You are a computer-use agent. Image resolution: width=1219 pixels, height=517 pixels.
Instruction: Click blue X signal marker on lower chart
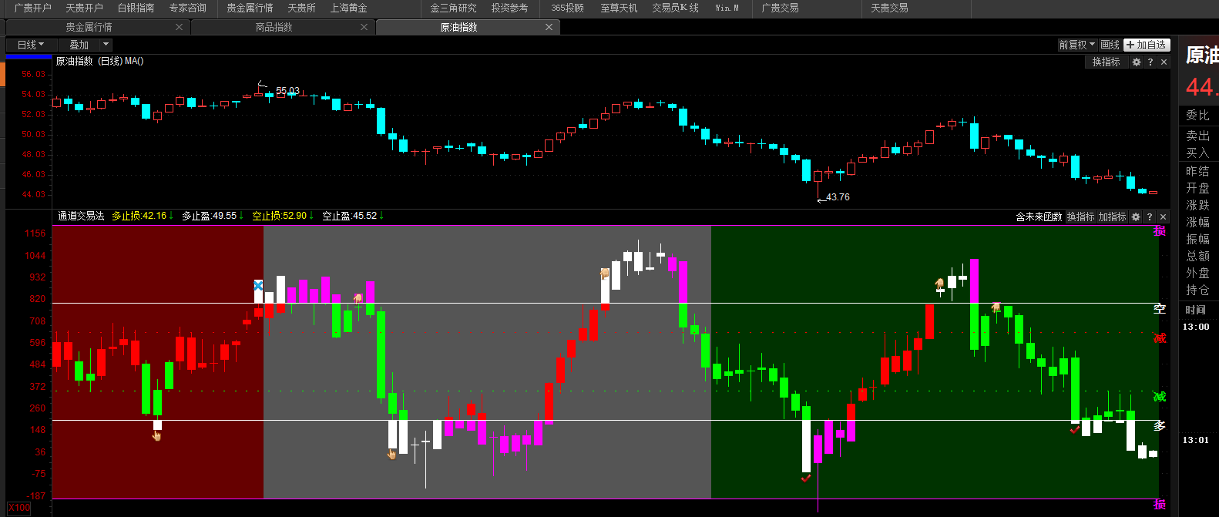click(x=259, y=286)
